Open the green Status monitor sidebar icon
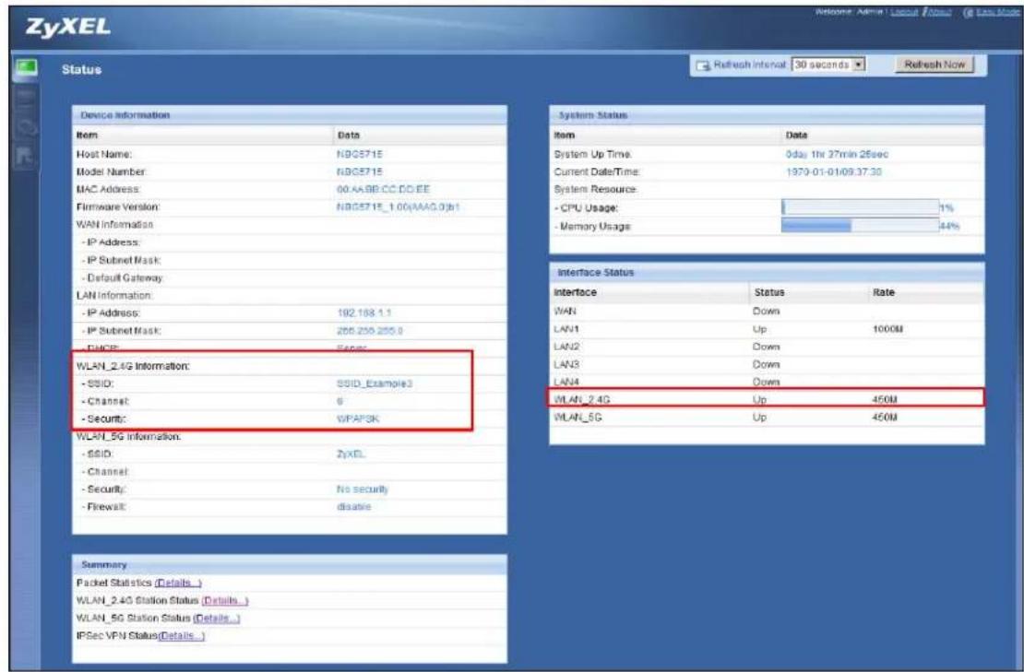This screenshot has height=672, width=1024. coord(26,68)
